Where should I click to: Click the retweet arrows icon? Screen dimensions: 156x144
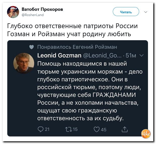pyautogui.click(x=69, y=129)
